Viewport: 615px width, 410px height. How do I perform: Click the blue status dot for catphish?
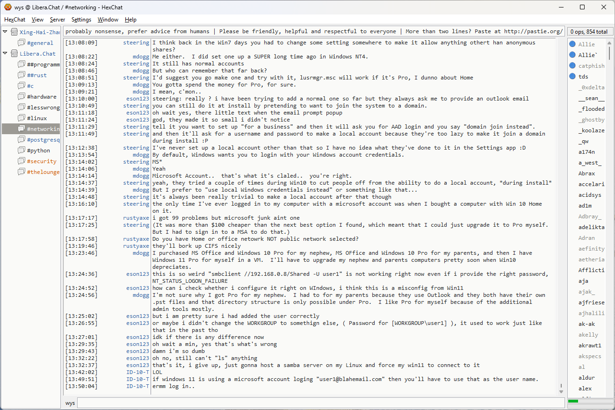[x=572, y=66]
